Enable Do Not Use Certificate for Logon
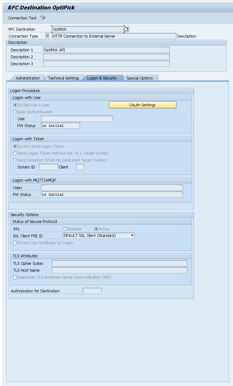The height and width of the screenshot is (386, 233). (x=15, y=243)
